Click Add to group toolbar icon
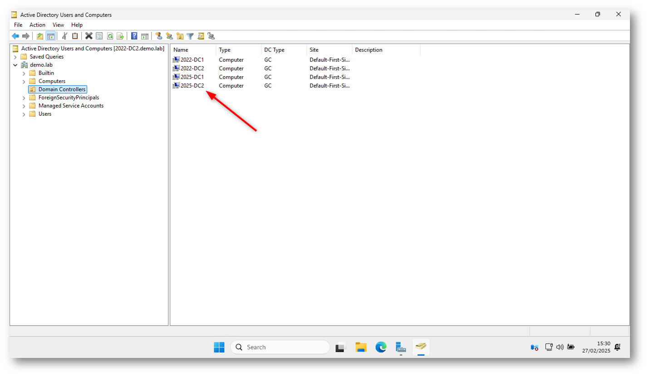Screen dimensions: 649x377 [211, 36]
